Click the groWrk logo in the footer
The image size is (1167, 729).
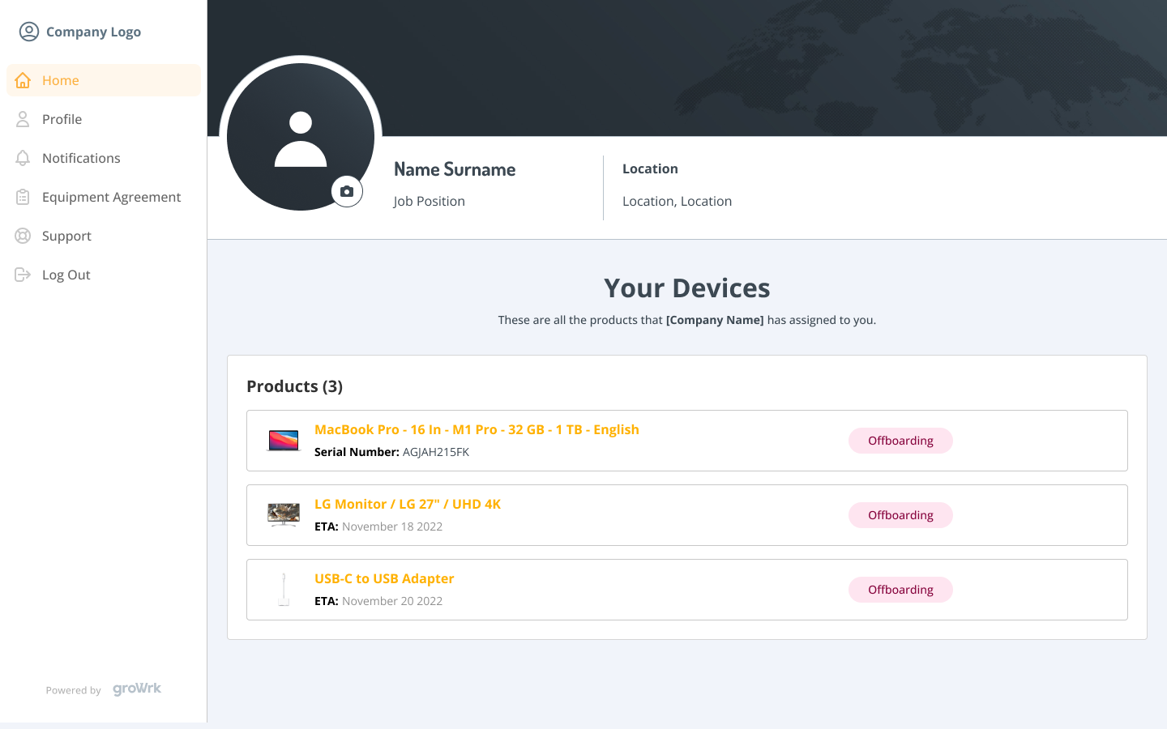point(137,689)
